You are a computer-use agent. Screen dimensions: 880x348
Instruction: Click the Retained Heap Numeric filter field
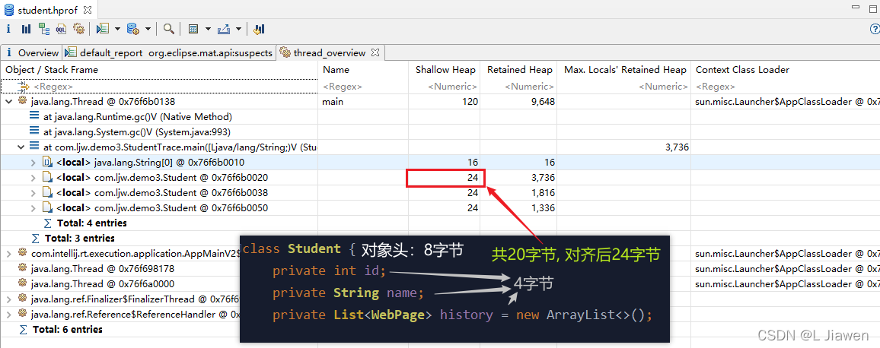pyautogui.click(x=519, y=87)
